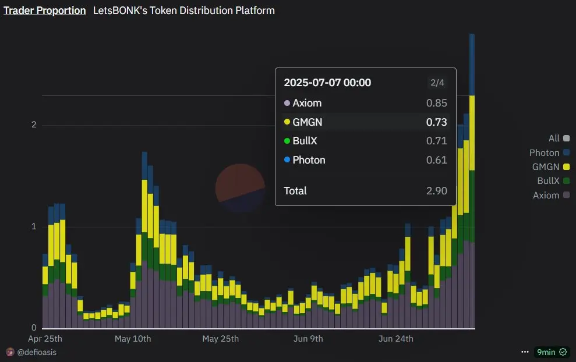The image size is (576, 362).
Task: Click the 2025-07-07 00:00 tooltip date
Action: click(327, 83)
